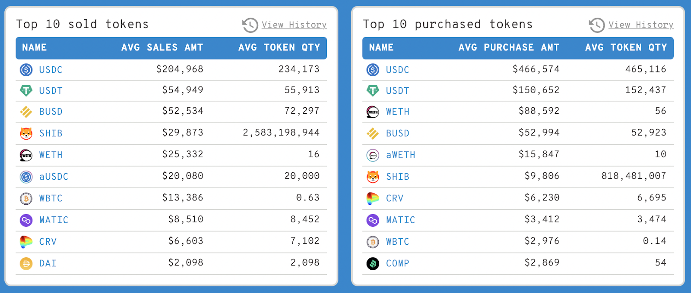Click MATIC icon in sold tokens

[x=26, y=220]
